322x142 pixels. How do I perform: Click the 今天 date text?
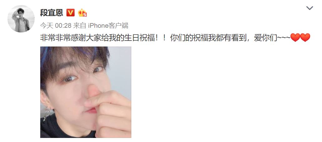point(46,26)
